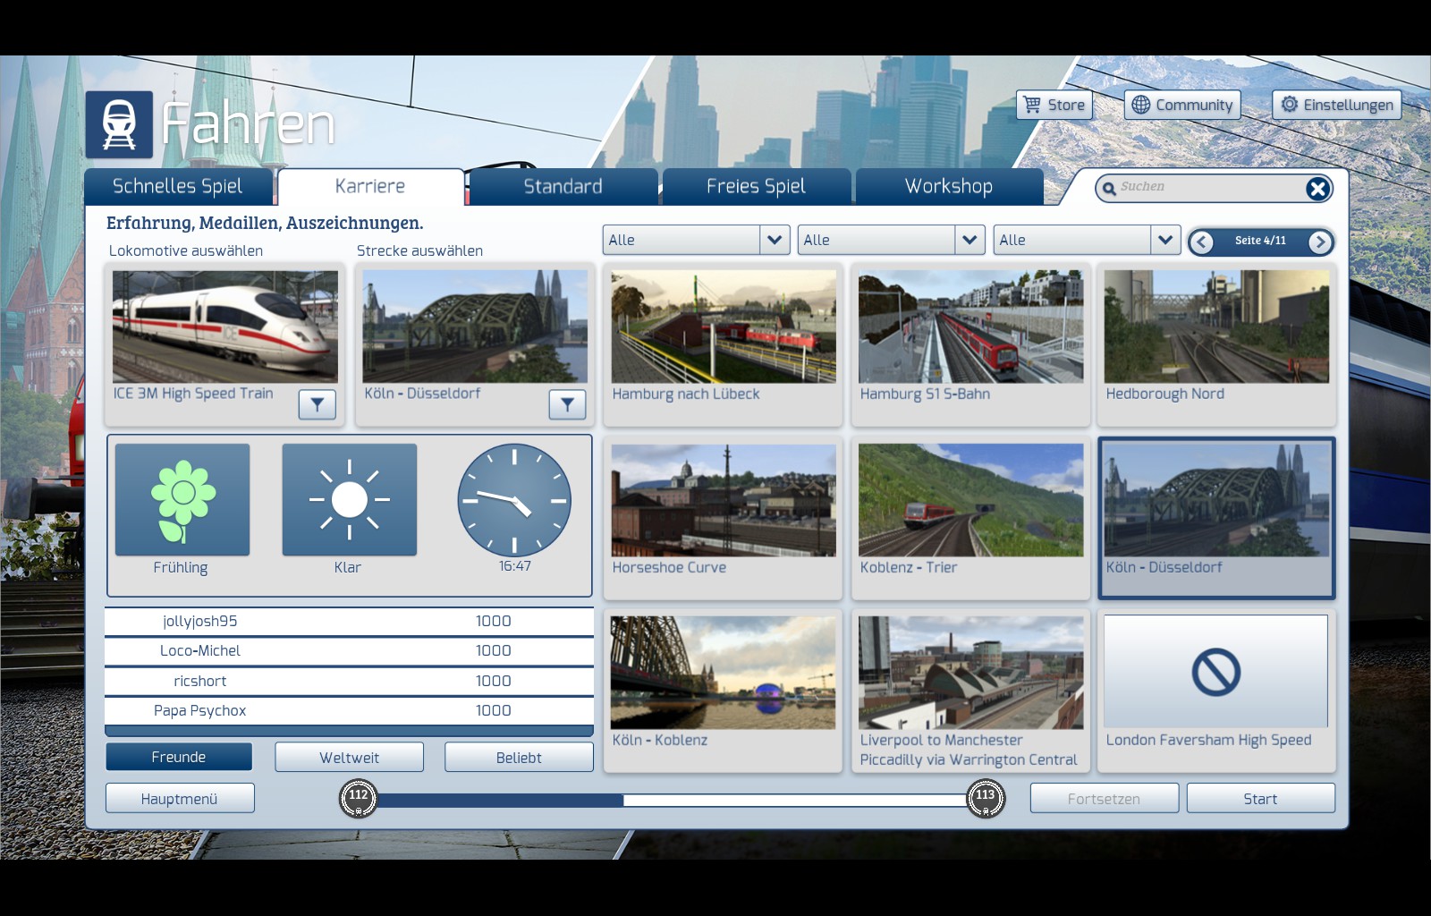The height and width of the screenshot is (916, 1431).
Task: Select the Loco-Michel leaderboard row
Action: tap(349, 650)
